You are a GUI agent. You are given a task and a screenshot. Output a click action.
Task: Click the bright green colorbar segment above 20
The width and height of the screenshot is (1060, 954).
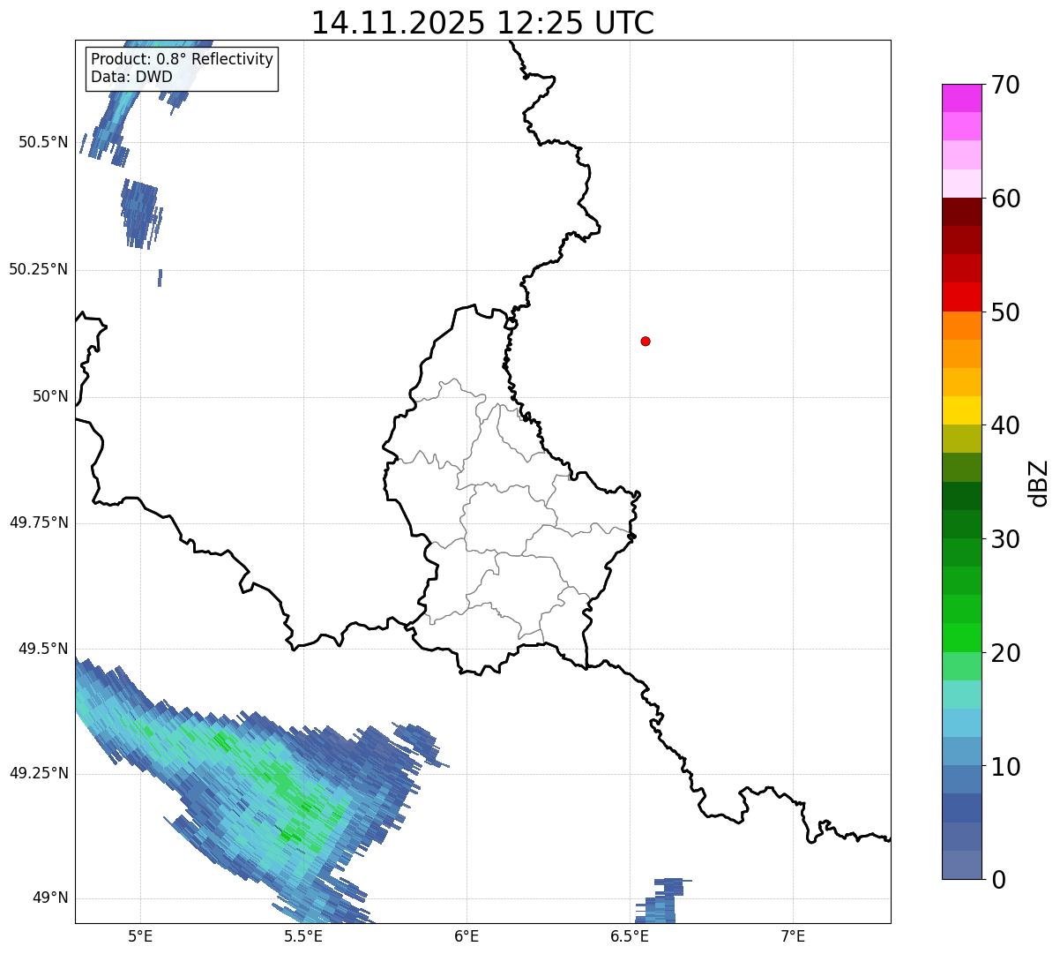pos(962,637)
